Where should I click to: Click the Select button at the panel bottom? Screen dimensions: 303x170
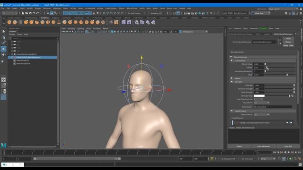pos(240,146)
